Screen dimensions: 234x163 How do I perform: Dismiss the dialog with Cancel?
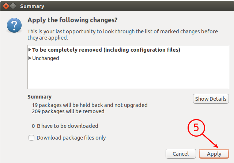pyautogui.click(x=181, y=154)
